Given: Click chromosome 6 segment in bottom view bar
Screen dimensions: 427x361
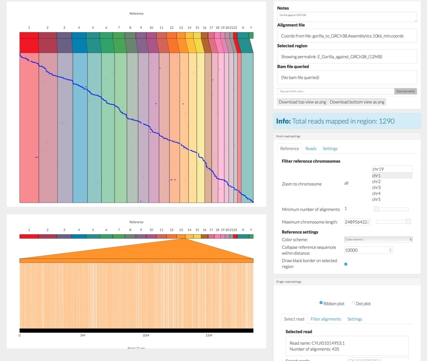Looking at the screenshot, I should pos(106,237).
